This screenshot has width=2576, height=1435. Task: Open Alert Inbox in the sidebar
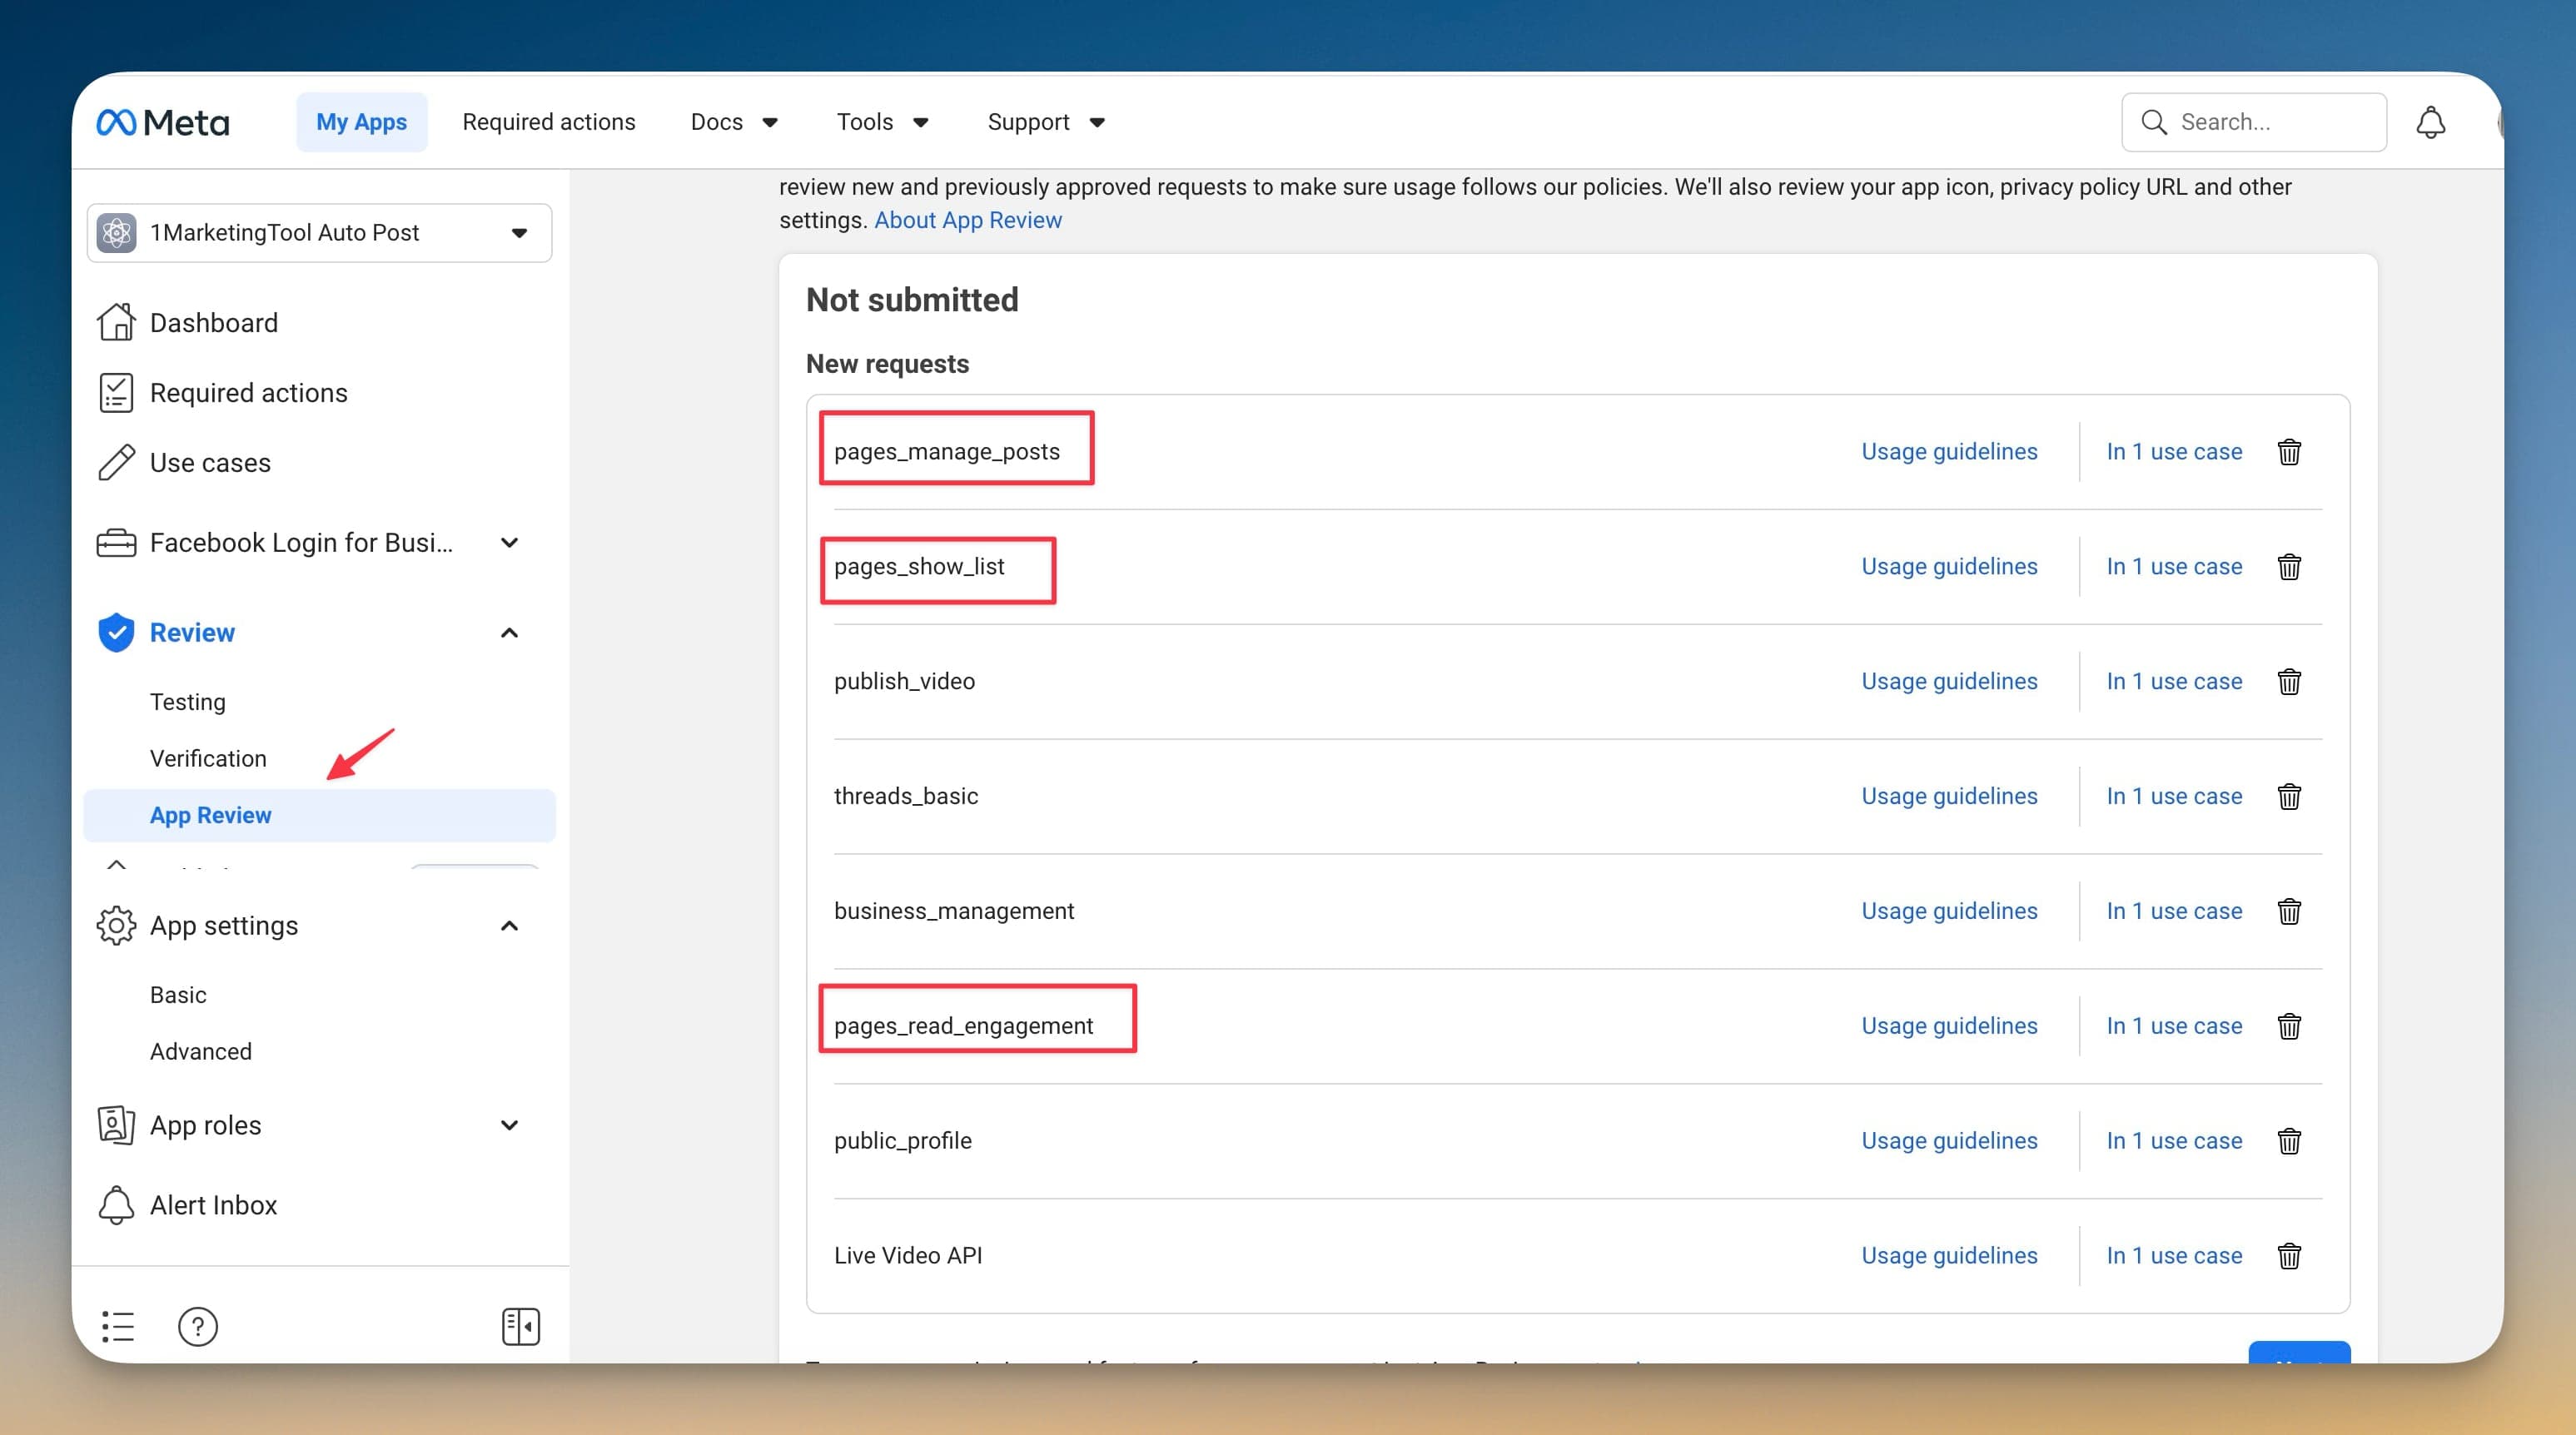point(213,1205)
